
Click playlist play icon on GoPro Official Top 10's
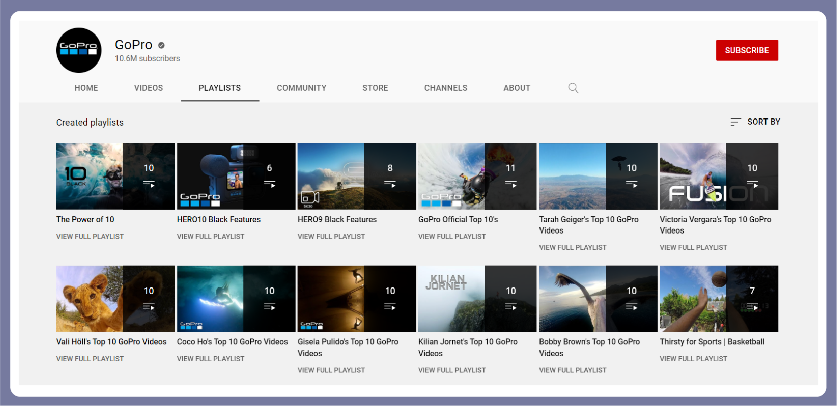coord(511,185)
